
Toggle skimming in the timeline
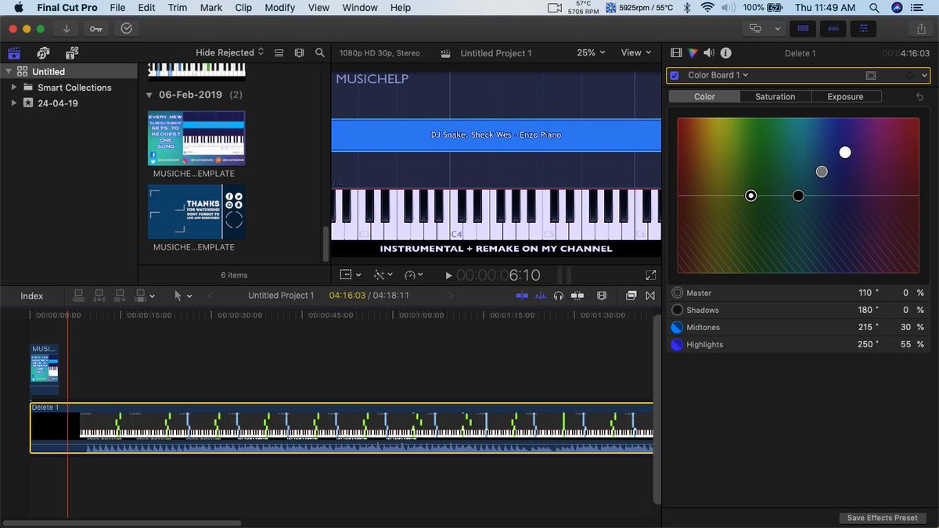pyautogui.click(x=522, y=296)
